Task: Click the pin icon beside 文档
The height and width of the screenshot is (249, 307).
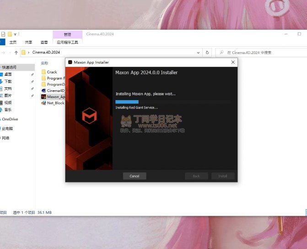Action: [32, 88]
